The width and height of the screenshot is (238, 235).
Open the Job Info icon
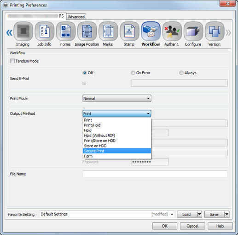pyautogui.click(x=45, y=31)
